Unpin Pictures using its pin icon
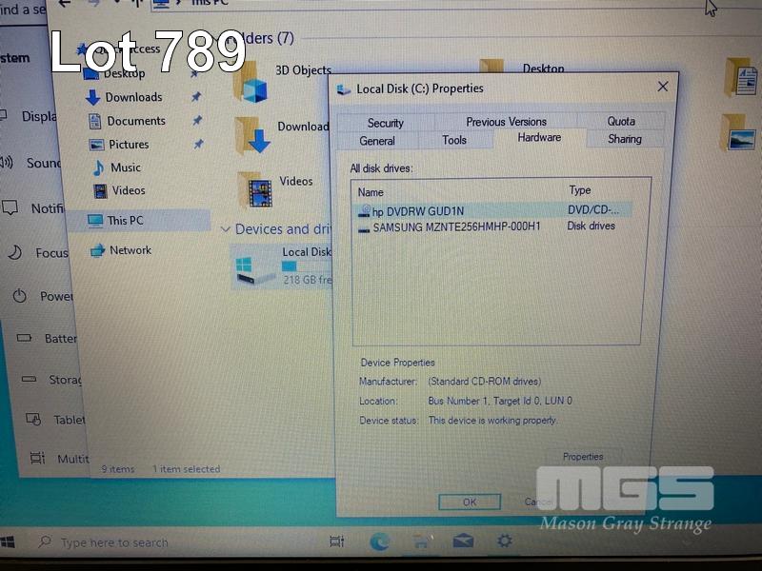Screen dimensions: 762x571 click(198, 144)
